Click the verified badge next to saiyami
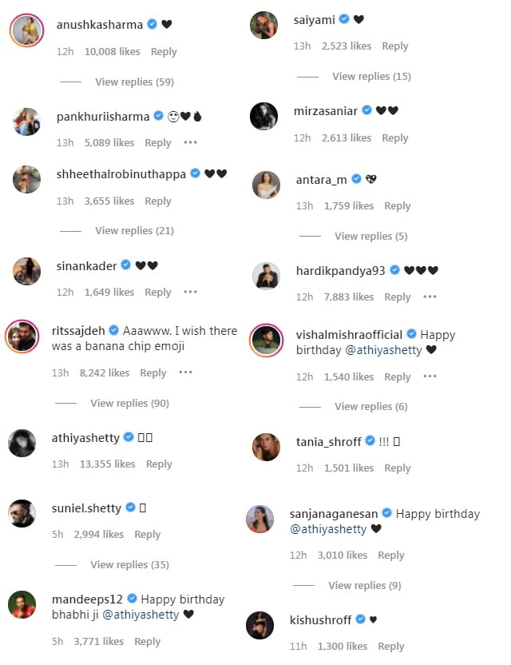 point(344,19)
